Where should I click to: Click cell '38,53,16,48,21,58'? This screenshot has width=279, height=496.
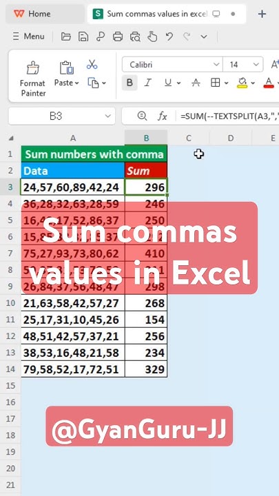[x=73, y=353]
